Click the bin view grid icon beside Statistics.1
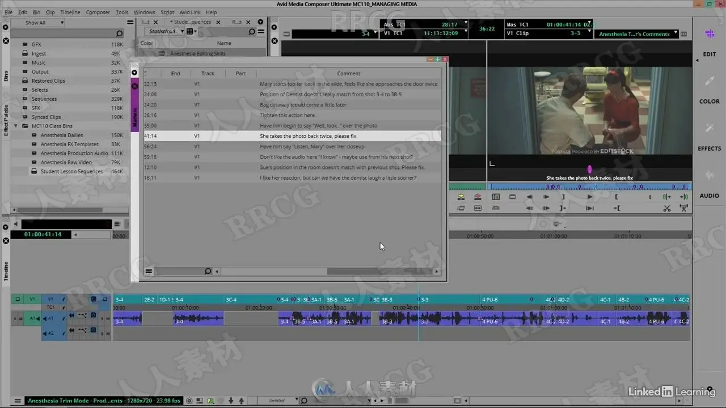 click(189, 32)
